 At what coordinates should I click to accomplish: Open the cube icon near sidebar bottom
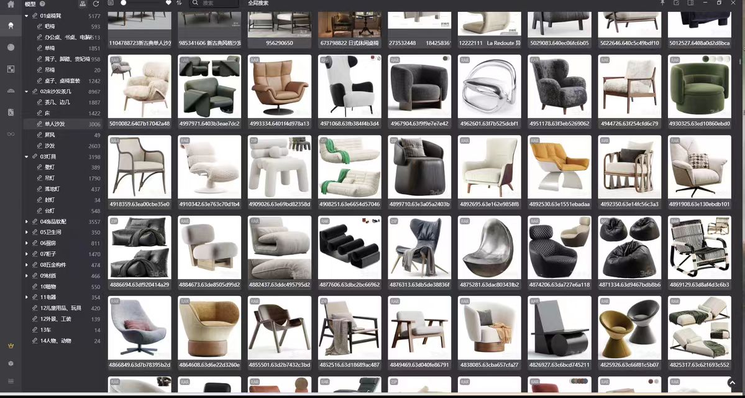[x=11, y=363]
